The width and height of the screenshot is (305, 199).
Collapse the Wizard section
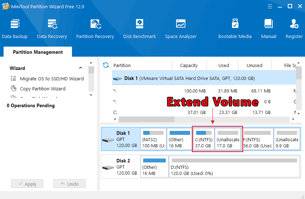tap(81, 68)
